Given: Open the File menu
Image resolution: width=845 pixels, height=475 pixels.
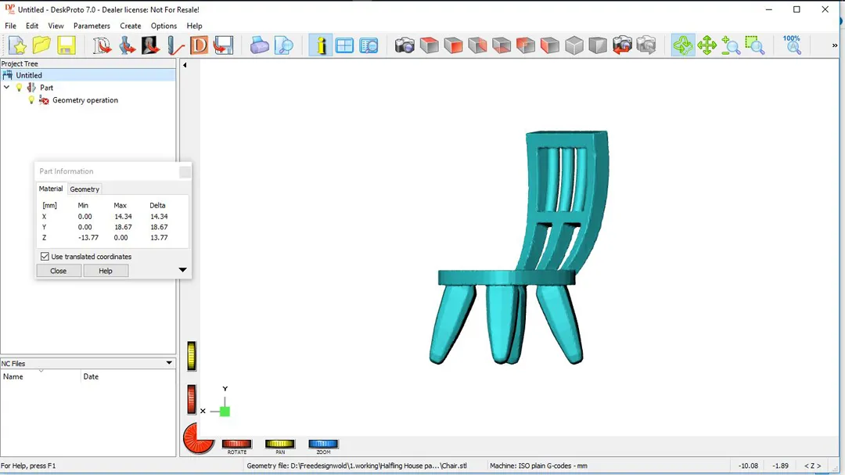Looking at the screenshot, I should 10,26.
